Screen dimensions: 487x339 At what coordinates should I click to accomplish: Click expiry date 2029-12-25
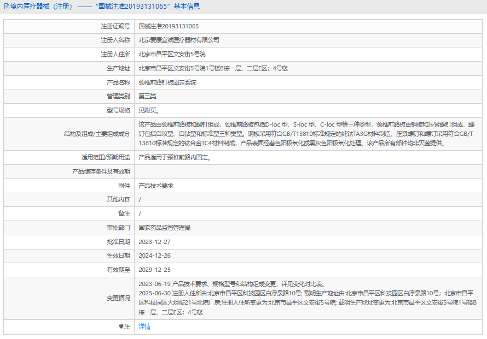tap(154, 270)
